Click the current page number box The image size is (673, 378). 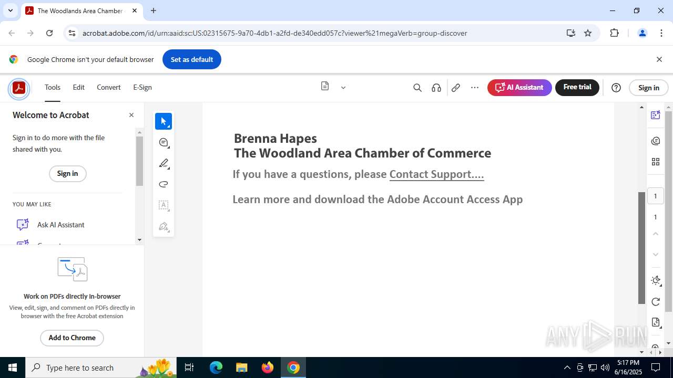(655, 196)
